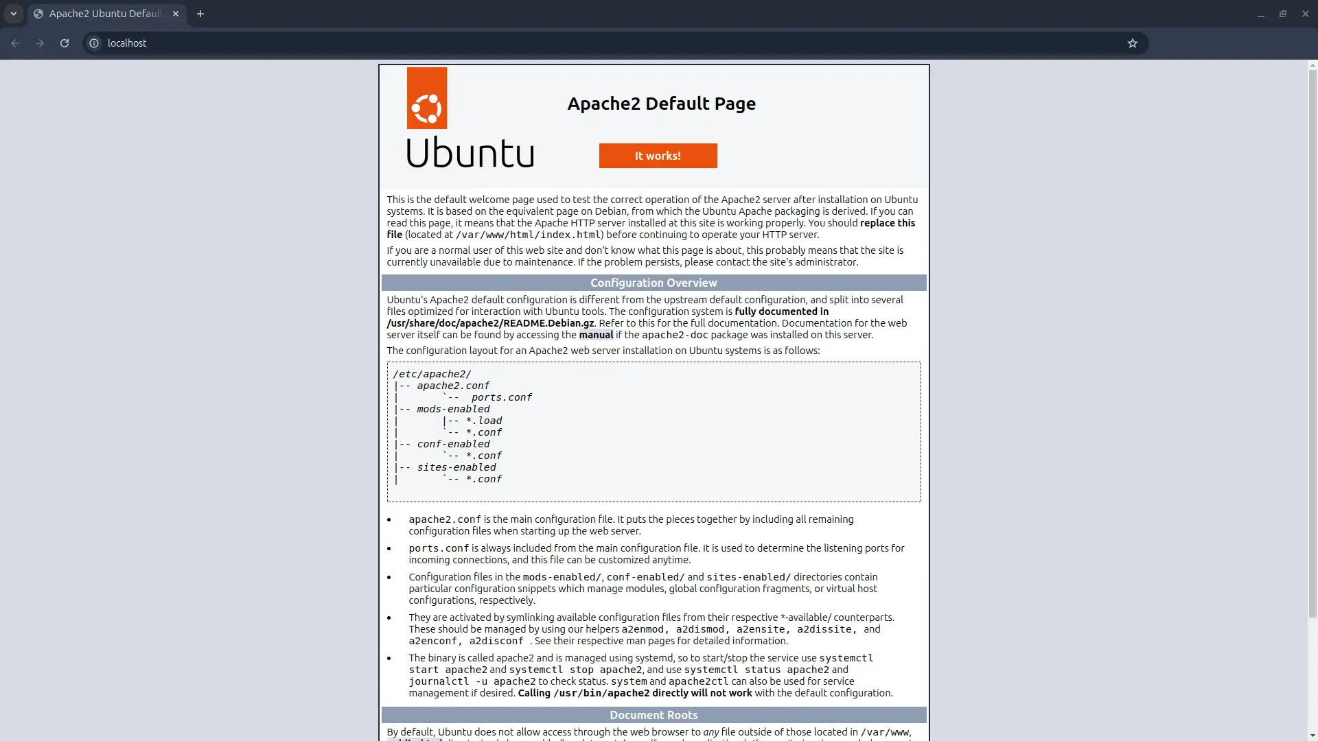Click the address bar showing localhost
1318x741 pixels.
point(614,43)
